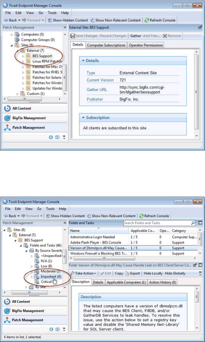The image size is (205, 342).
Task: Open Take Action dropdown arrow
Action: (x=95, y=274)
